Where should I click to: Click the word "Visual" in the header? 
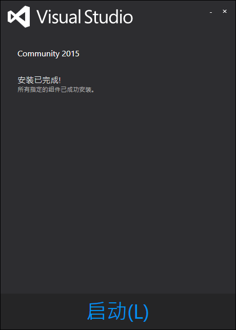(x=59, y=16)
